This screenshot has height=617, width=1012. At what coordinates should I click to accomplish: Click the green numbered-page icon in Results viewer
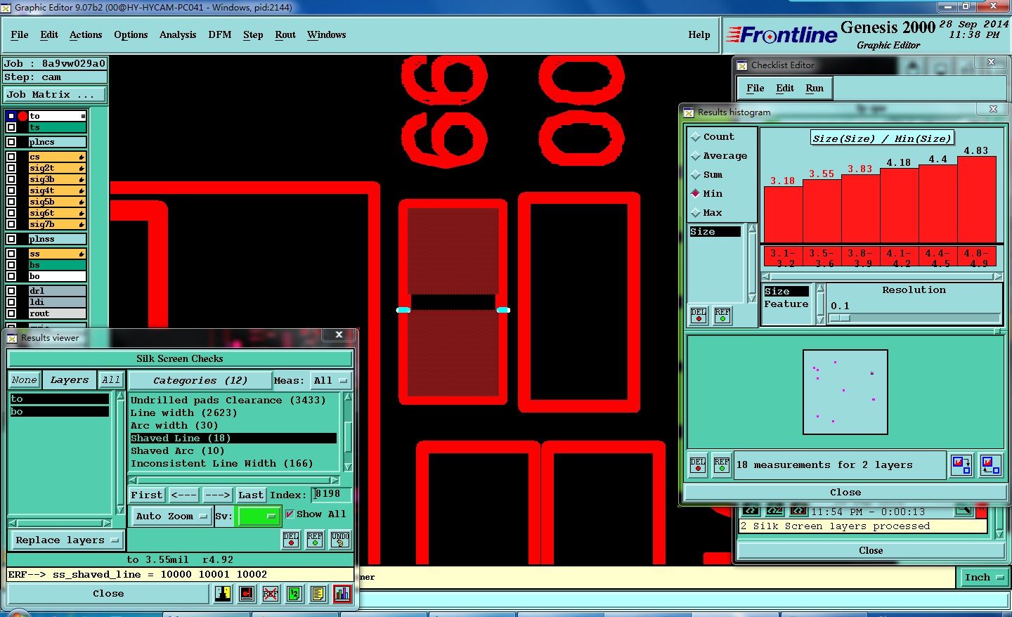(294, 594)
